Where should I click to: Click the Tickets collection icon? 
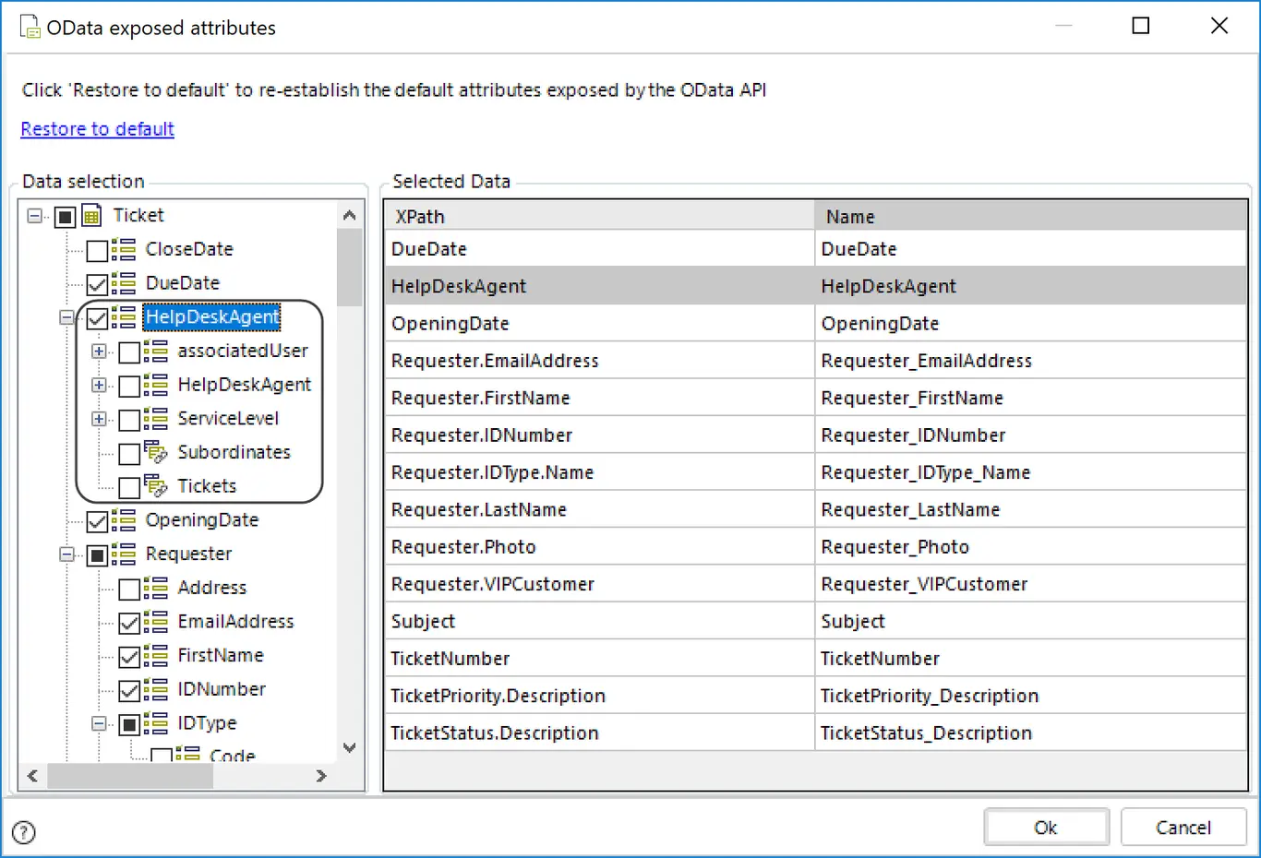coord(155,486)
